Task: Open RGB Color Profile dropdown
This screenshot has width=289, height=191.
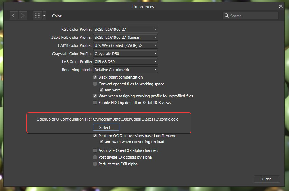Action: tap(125, 29)
